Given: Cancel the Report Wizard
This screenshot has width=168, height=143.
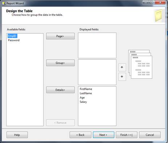Looking at the screenshot, I should pyautogui.click(x=150, y=135).
